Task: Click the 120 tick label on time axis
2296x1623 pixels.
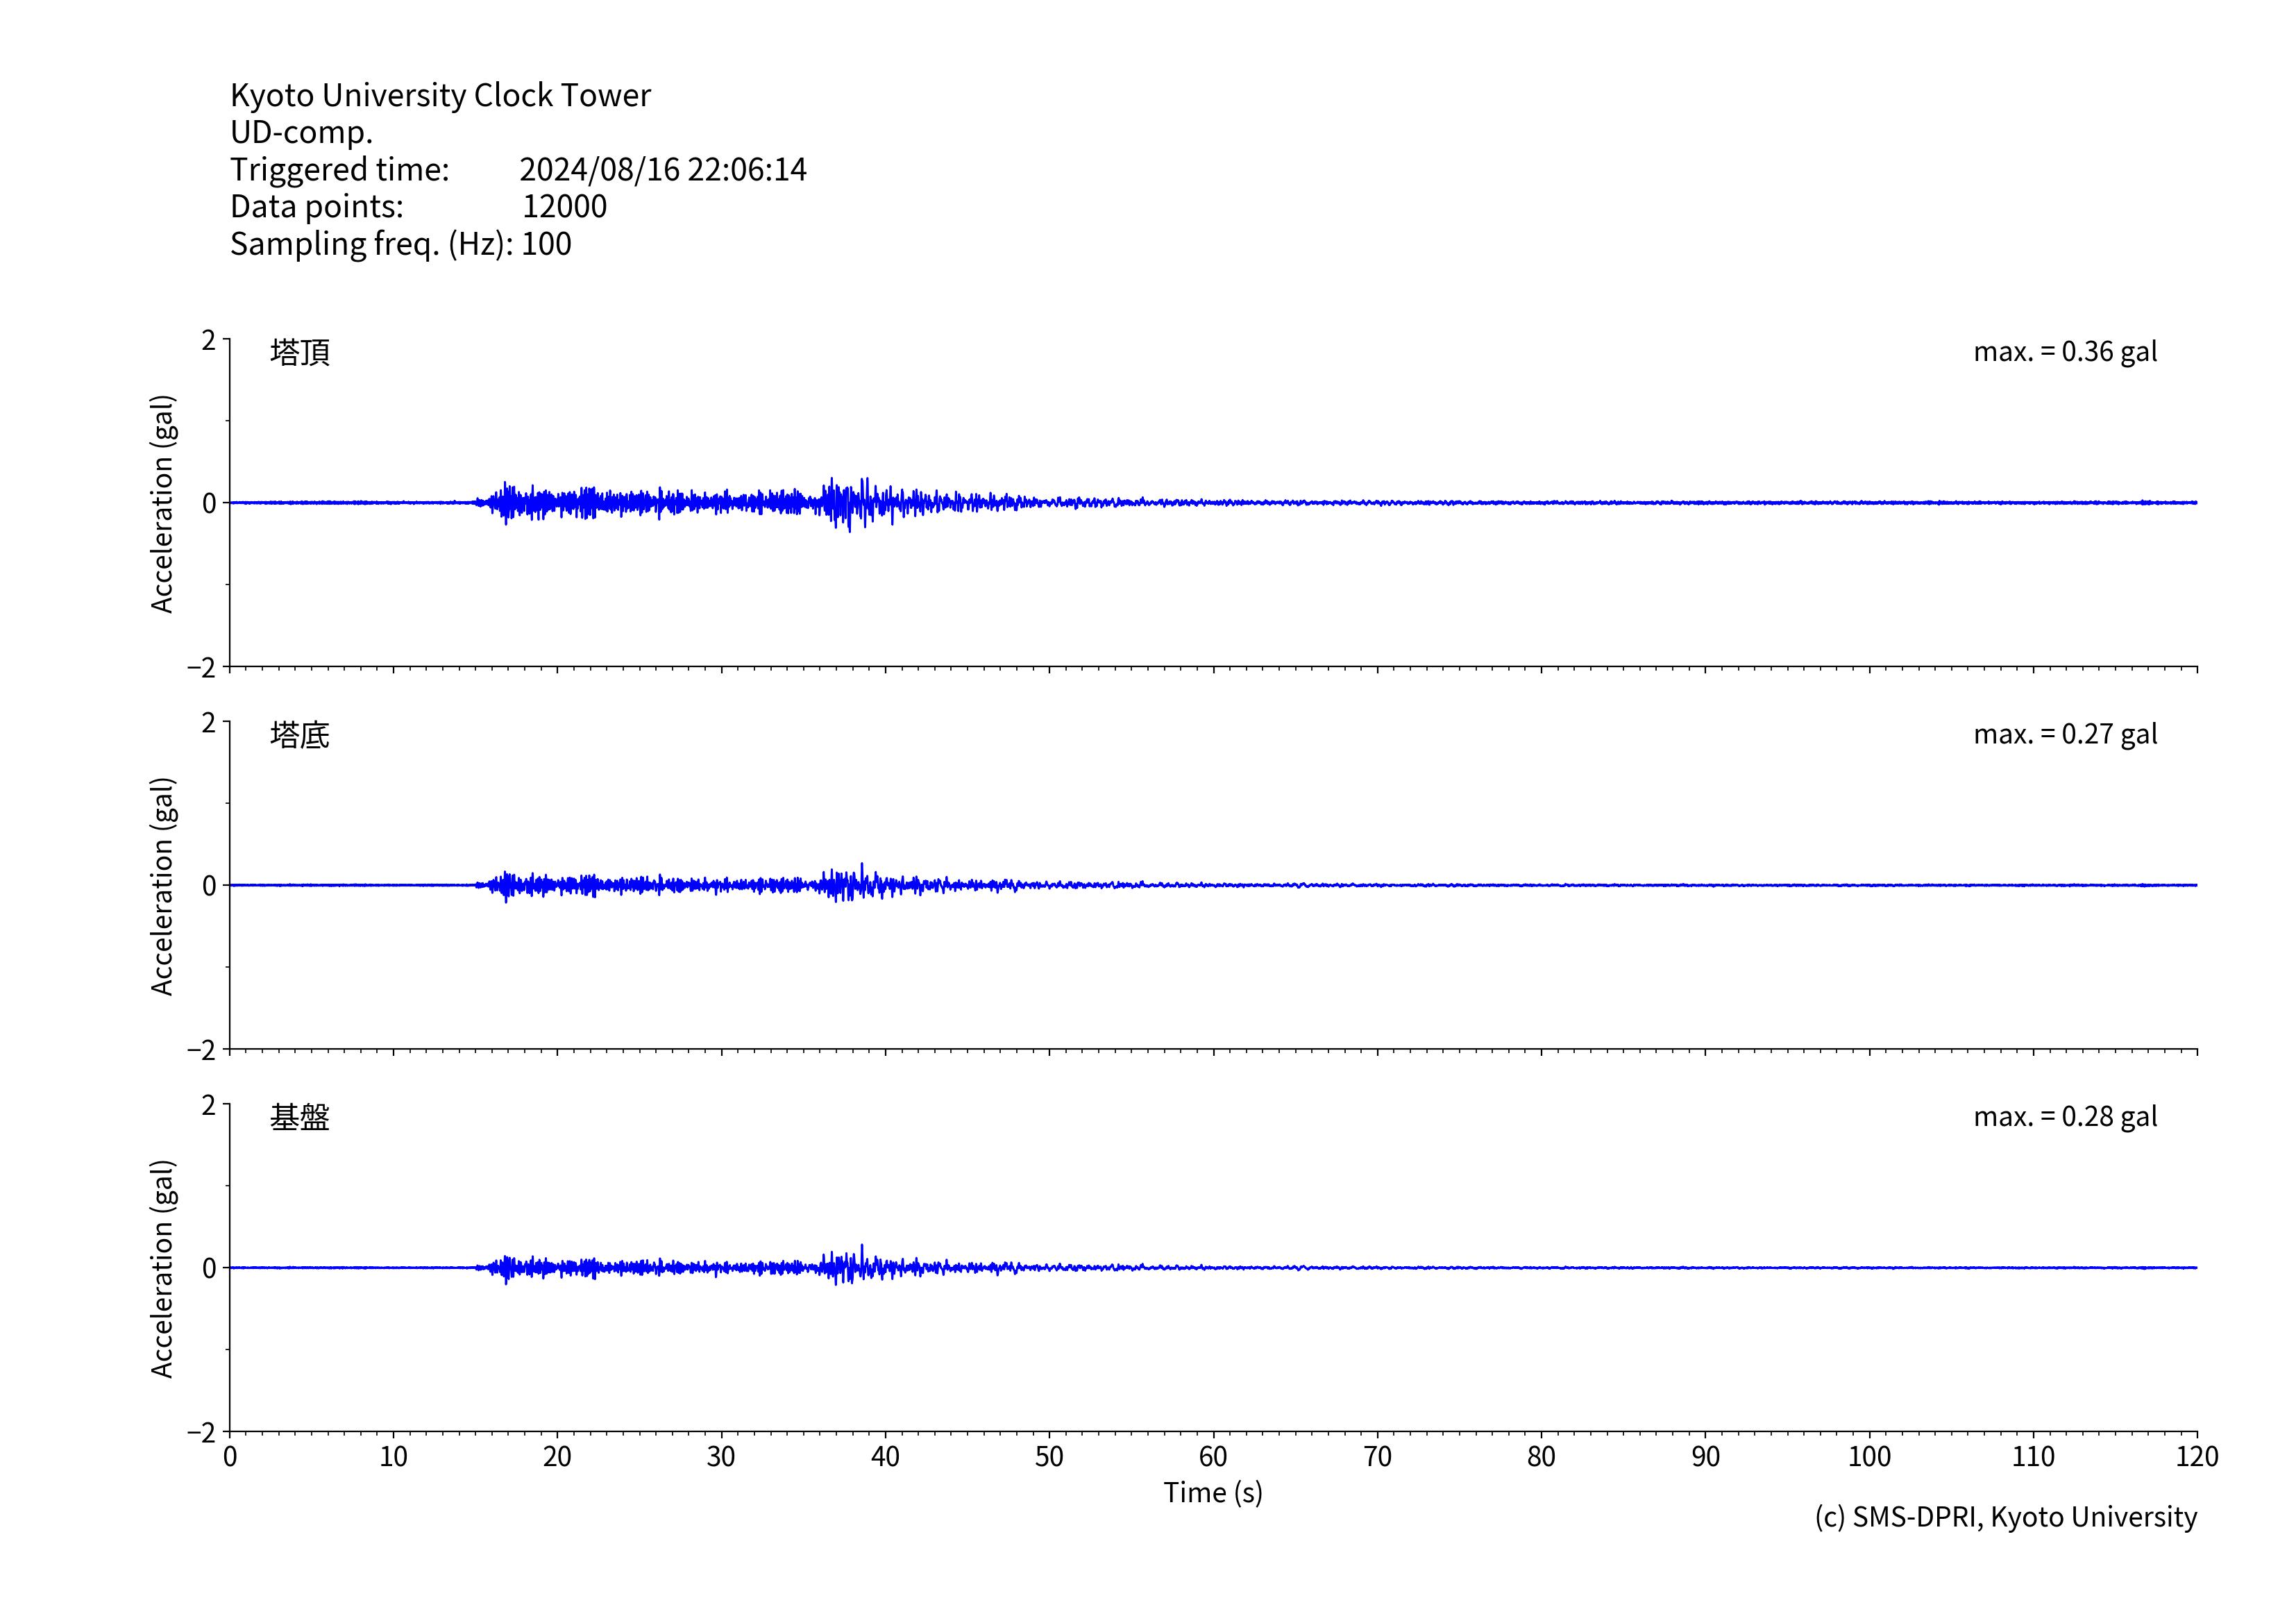Action: tap(2196, 1457)
